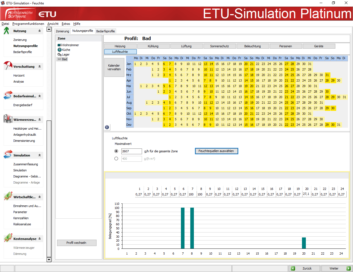
Task: Click the green Nutzung figure icon
Action: click(7, 31)
